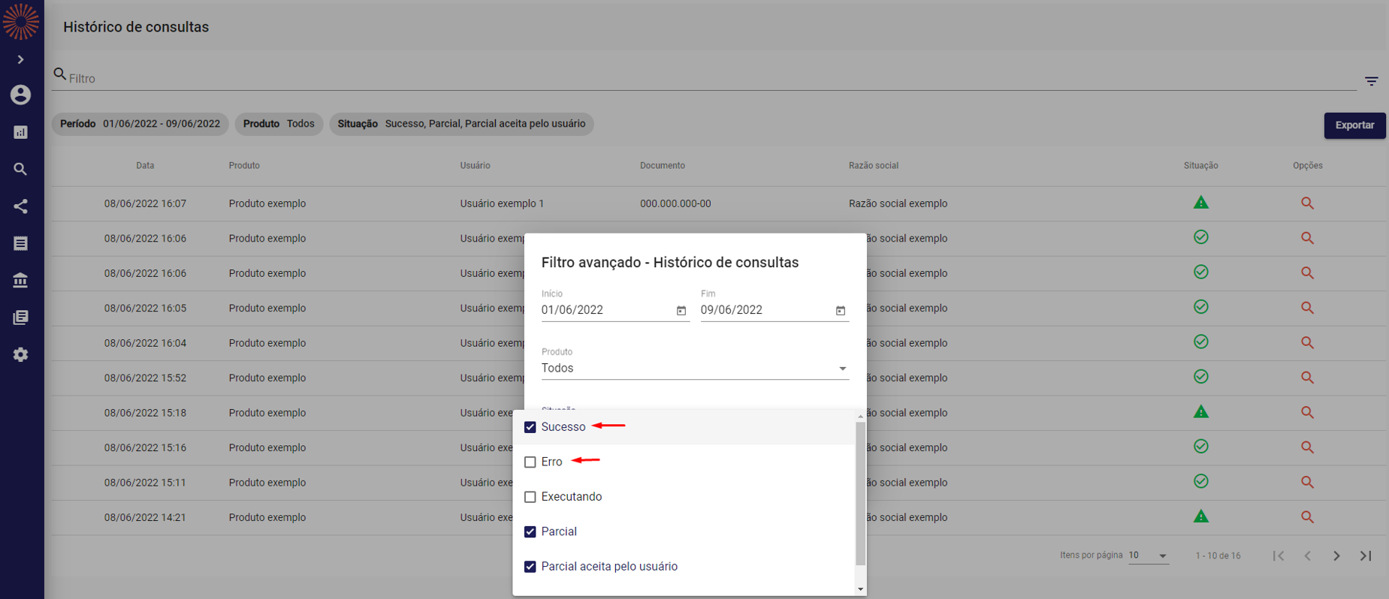The width and height of the screenshot is (1389, 599).
Task: Open the Início date calendar picker
Action: (x=681, y=311)
